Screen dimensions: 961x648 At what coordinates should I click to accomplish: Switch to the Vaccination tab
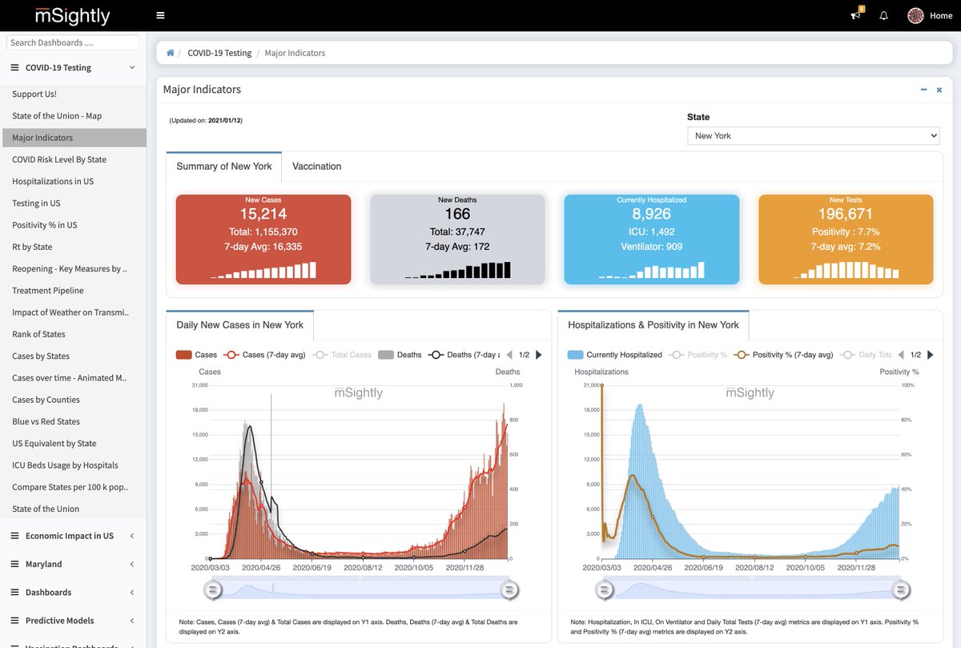(x=317, y=167)
